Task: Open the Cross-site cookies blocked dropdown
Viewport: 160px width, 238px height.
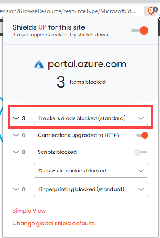Action: [x=91, y=171]
